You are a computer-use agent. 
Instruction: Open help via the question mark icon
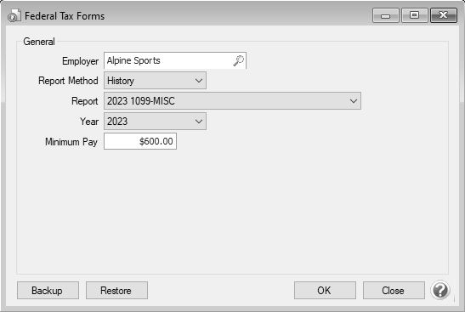point(440,290)
